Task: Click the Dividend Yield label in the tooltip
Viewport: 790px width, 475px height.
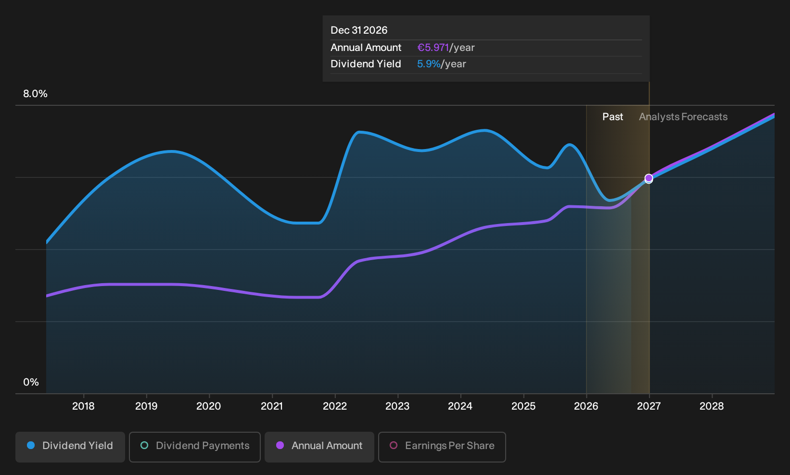Action: pyautogui.click(x=366, y=64)
